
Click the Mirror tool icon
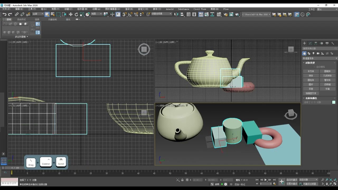click(176, 14)
